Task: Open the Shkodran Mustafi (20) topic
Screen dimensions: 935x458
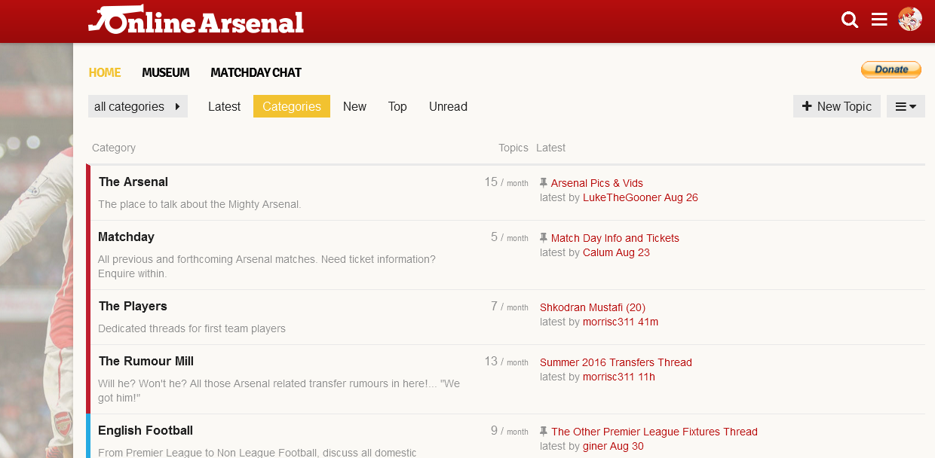Action: [593, 307]
